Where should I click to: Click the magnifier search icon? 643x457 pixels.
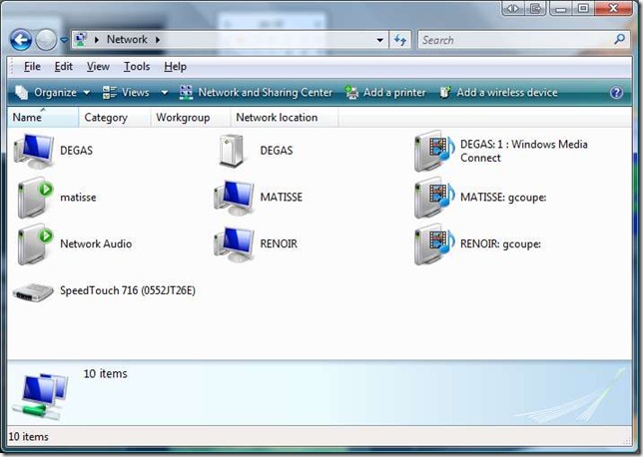[x=620, y=39]
